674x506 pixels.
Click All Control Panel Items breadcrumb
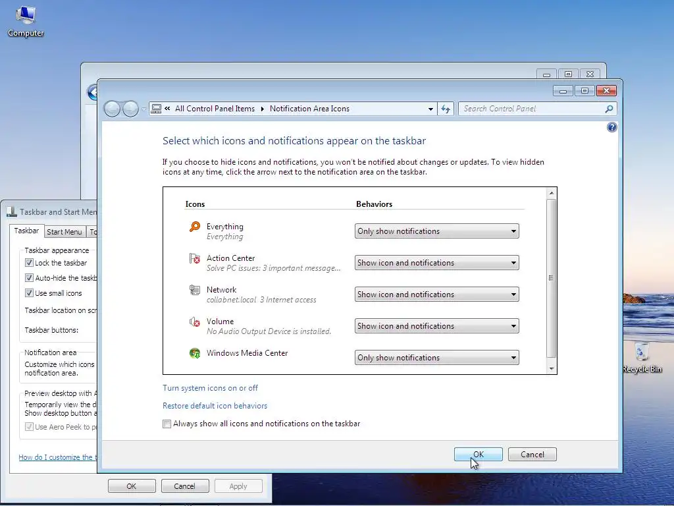coord(215,109)
